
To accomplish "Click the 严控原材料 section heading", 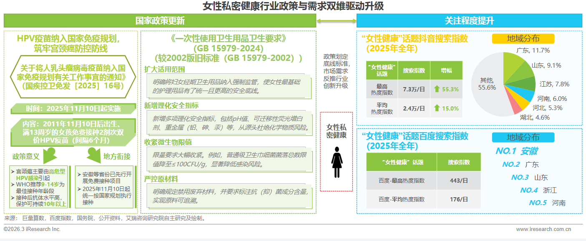I will [161, 179].
